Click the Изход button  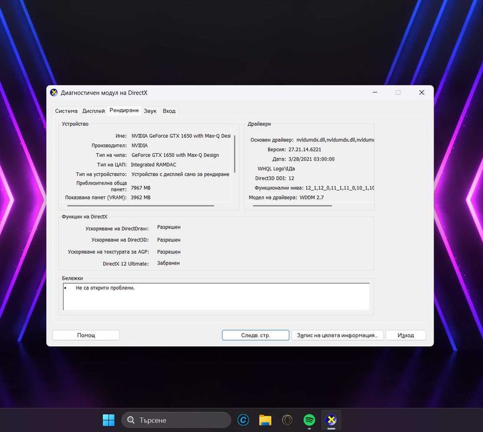pyautogui.click(x=405, y=335)
